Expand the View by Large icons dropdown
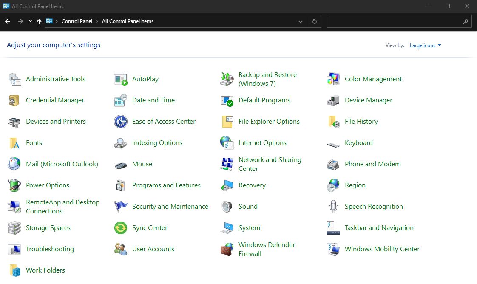The image size is (477, 284). tap(425, 45)
